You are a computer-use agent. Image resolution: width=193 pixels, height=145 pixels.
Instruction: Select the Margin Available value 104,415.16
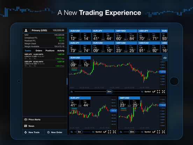click(x=59, y=46)
